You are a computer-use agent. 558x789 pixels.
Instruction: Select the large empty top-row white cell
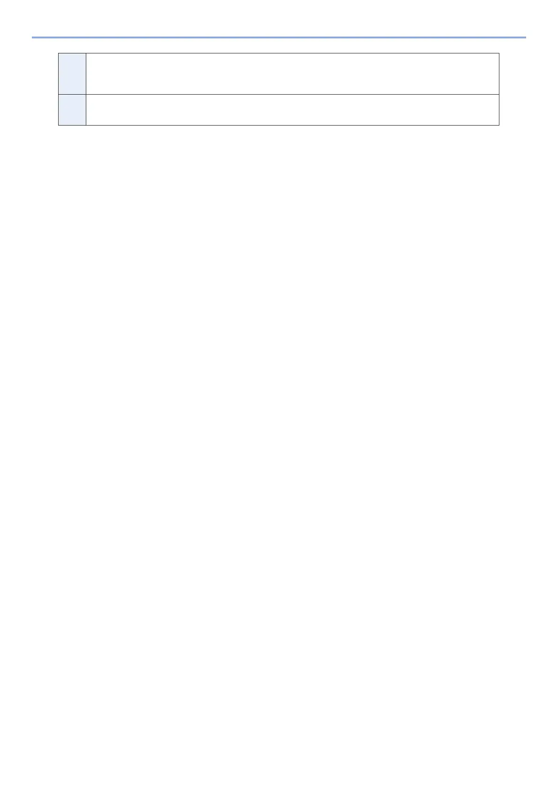pos(293,74)
